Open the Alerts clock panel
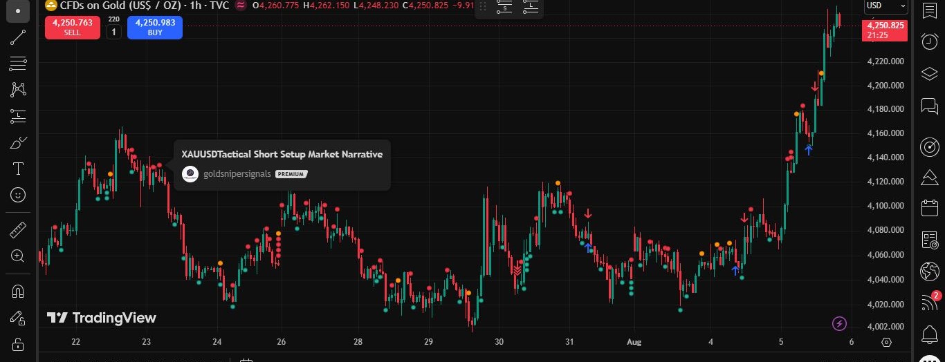945x362 pixels. tap(930, 41)
